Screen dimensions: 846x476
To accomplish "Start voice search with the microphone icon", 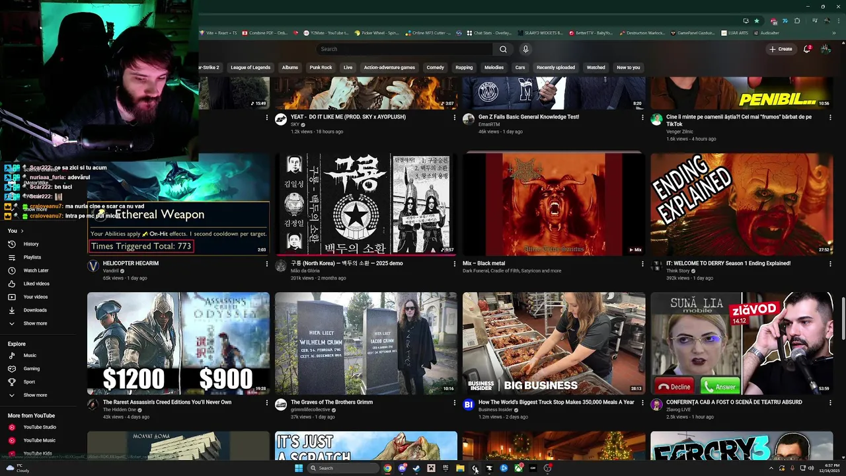I will 525,49.
